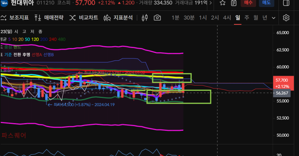Open the memo notes clipboard icon

click(234, 3)
